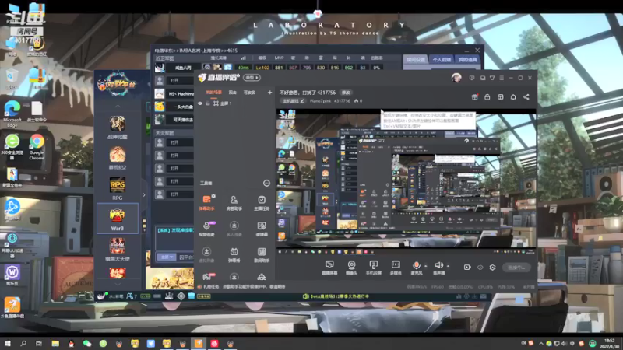
Task: Open the 房管助手 room manager tool
Action: (234, 202)
